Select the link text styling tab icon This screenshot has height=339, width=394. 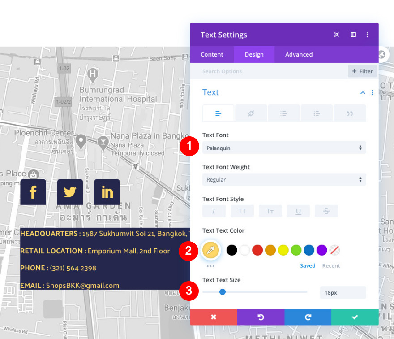[251, 113]
